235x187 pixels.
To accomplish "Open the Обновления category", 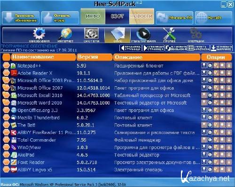I will 39,35.
